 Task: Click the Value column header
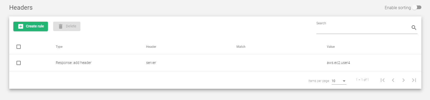(x=331, y=47)
